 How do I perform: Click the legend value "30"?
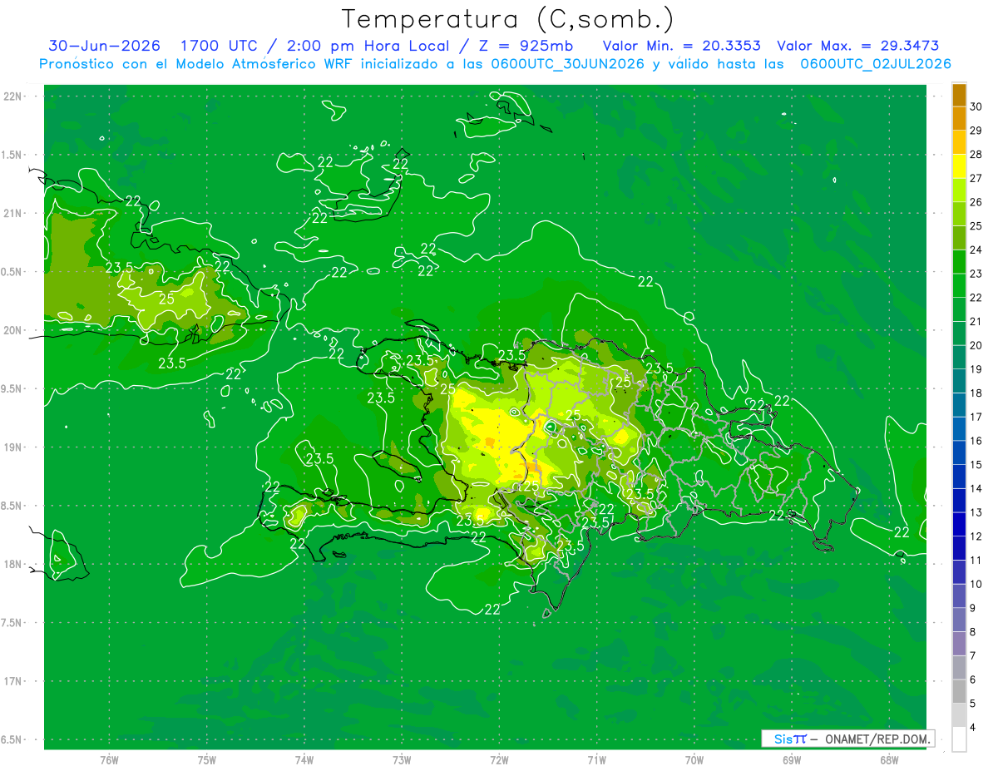[976, 106]
